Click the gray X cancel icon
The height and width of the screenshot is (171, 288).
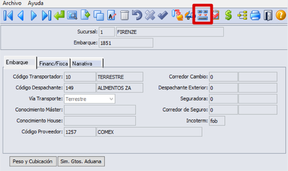click(x=150, y=15)
